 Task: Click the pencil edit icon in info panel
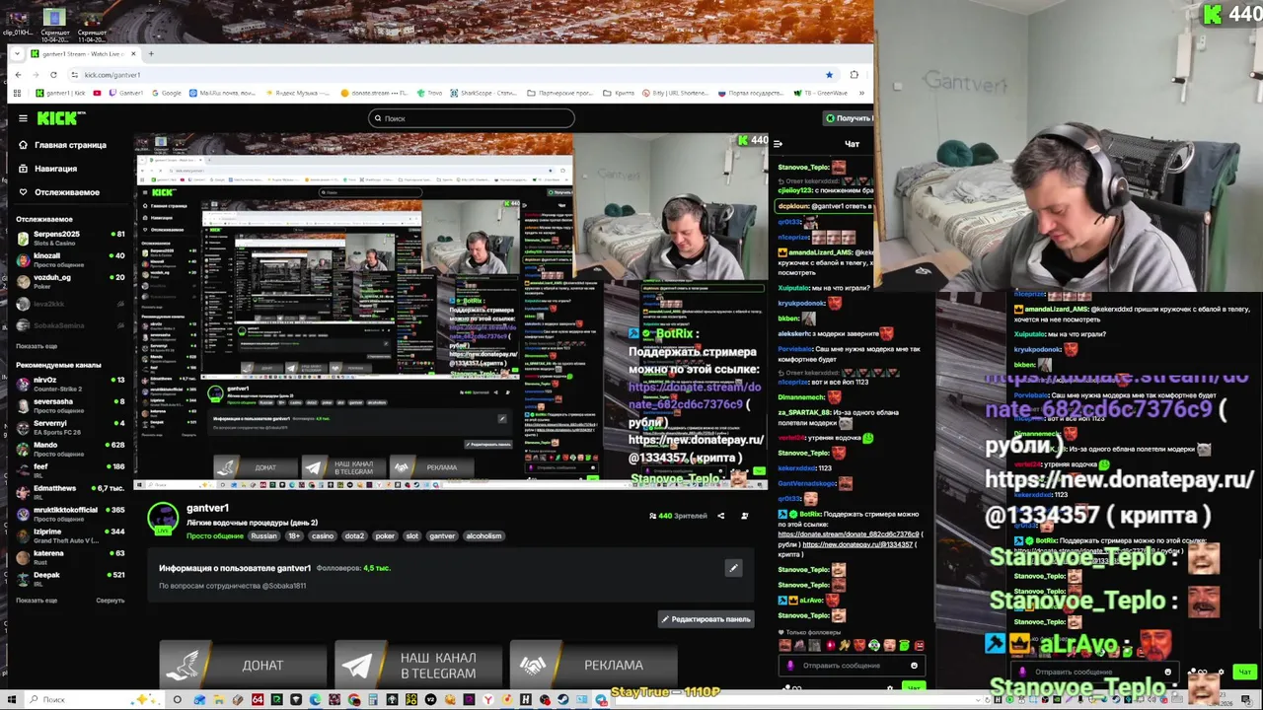click(733, 568)
